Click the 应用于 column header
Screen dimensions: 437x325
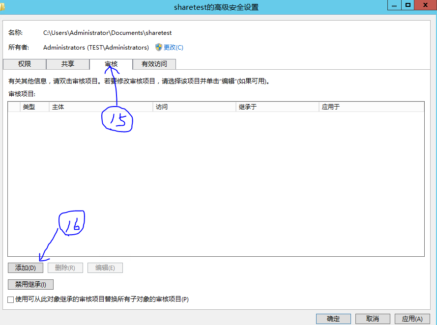(x=366, y=106)
